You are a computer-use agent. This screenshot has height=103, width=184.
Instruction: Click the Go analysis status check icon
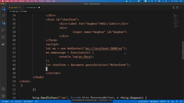(x=37, y=101)
